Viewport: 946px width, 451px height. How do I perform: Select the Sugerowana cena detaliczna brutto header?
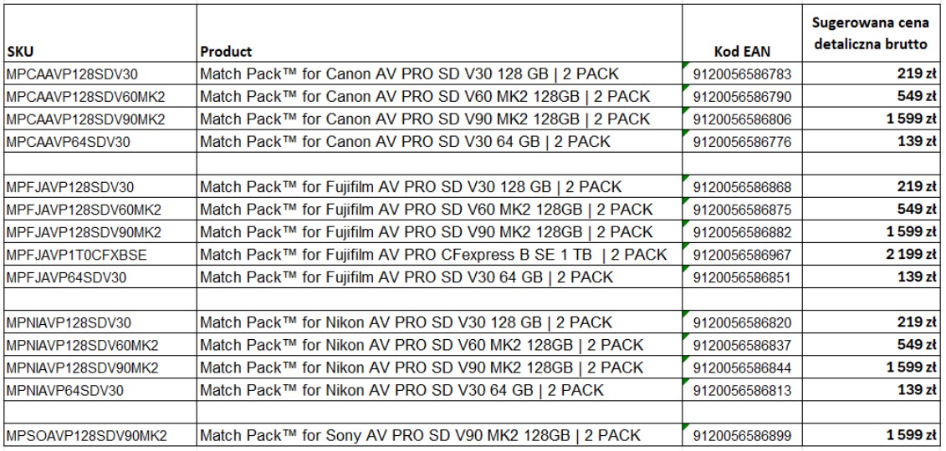pos(873,33)
